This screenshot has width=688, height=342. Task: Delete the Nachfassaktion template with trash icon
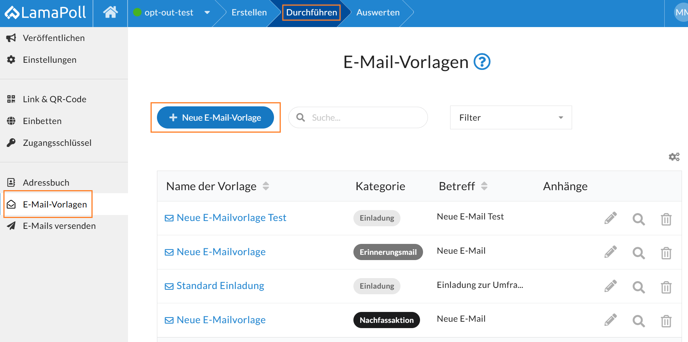(666, 321)
